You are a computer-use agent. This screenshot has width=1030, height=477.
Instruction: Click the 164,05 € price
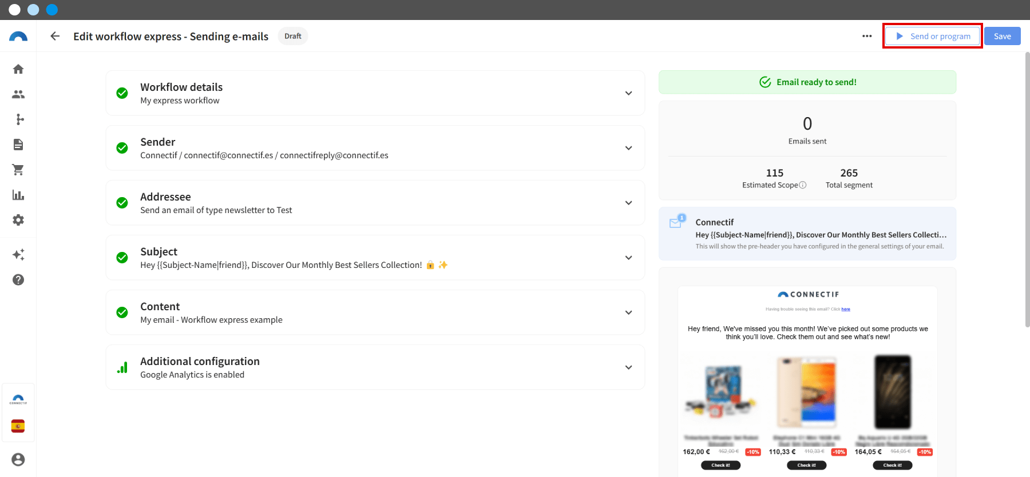point(868,452)
